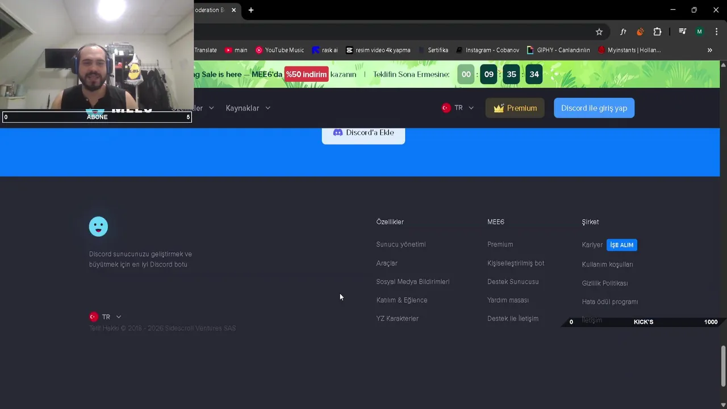This screenshot has width=727, height=409.
Task: Open the Chrome profile avatar M
Action: click(x=699, y=32)
